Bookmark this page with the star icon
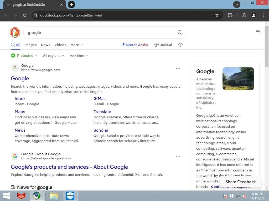The height and width of the screenshot is (201, 269). click(217, 15)
